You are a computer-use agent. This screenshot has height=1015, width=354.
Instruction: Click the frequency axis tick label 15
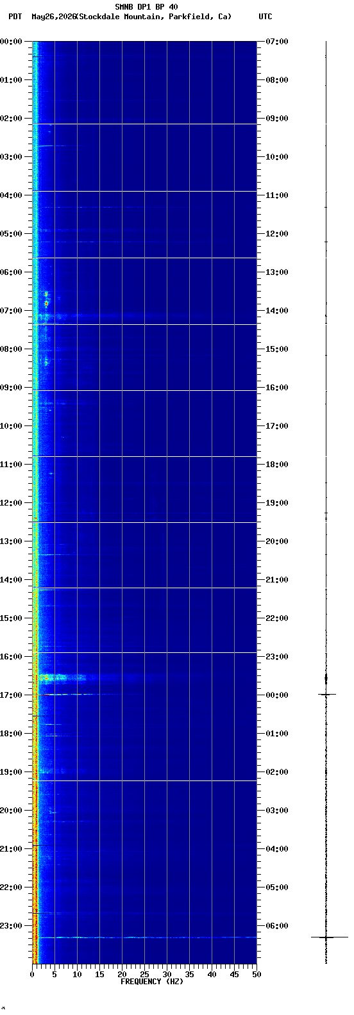[x=99, y=975]
